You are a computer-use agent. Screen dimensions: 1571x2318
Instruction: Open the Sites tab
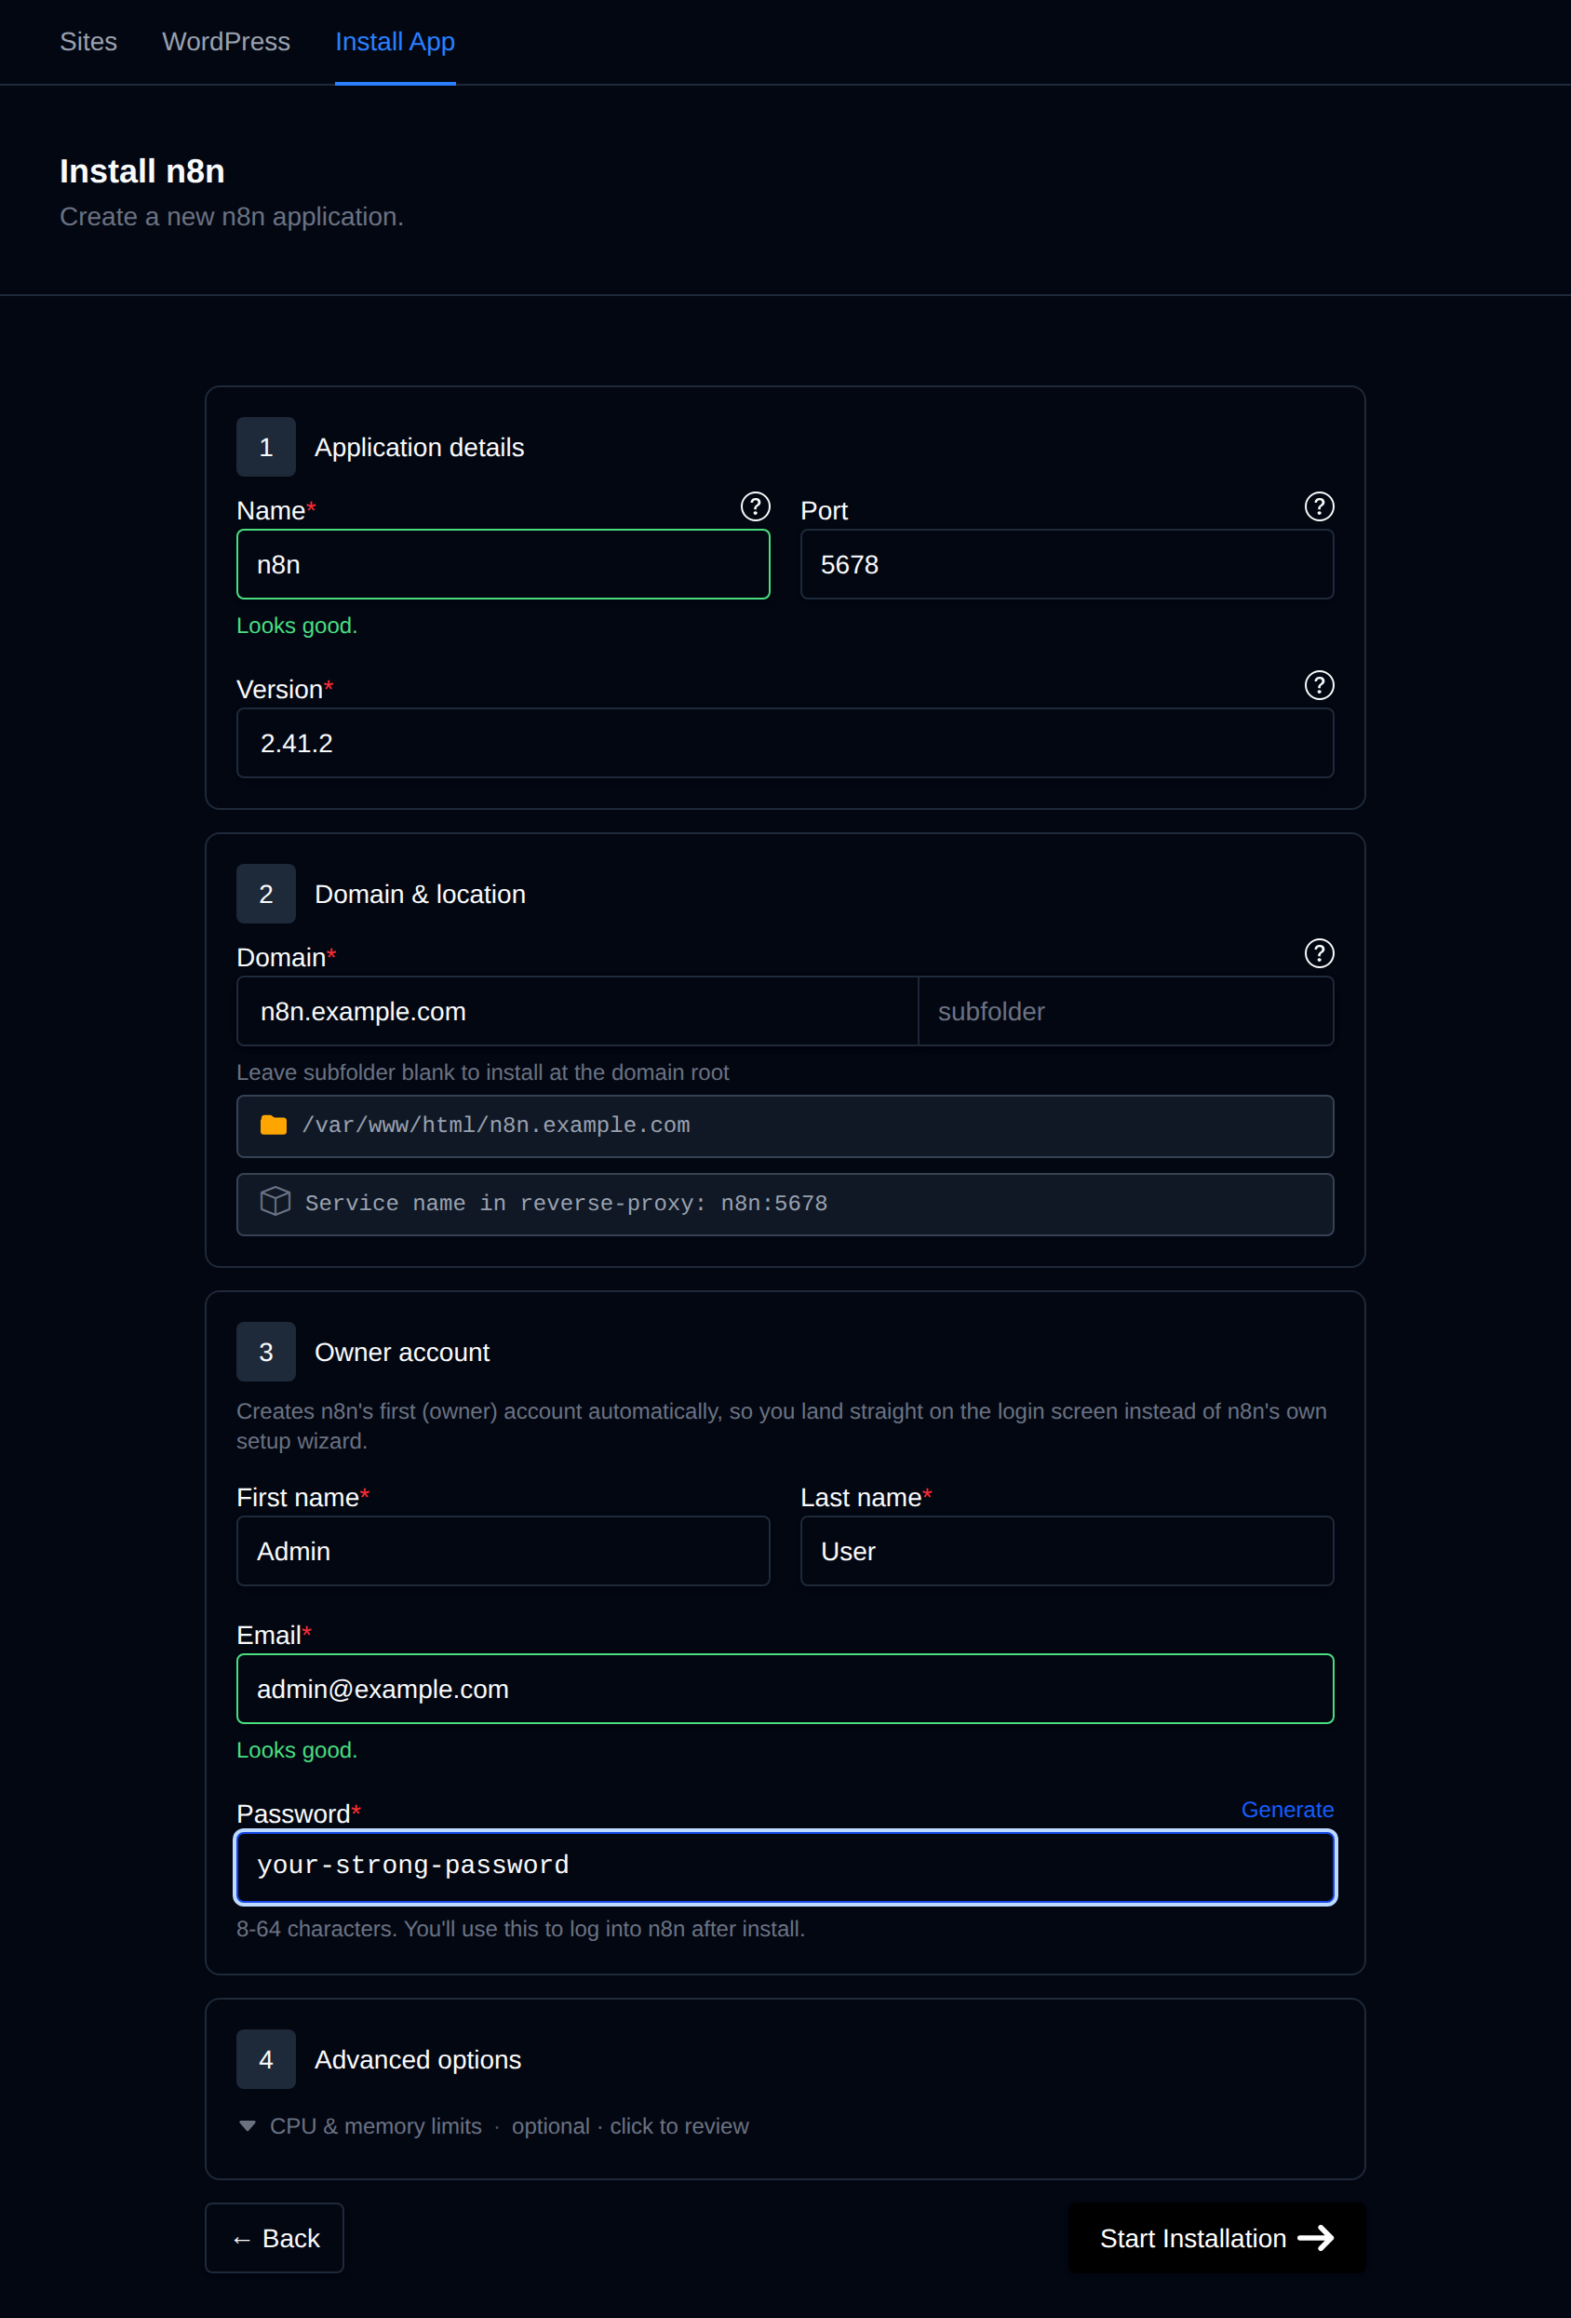(x=87, y=42)
